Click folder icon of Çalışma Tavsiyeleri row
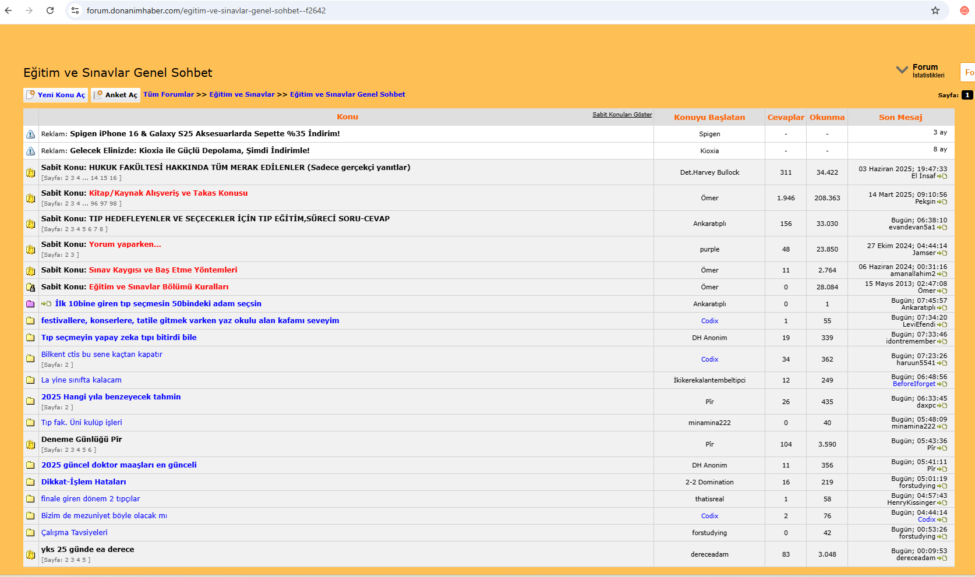The height and width of the screenshot is (577, 975). (30, 533)
